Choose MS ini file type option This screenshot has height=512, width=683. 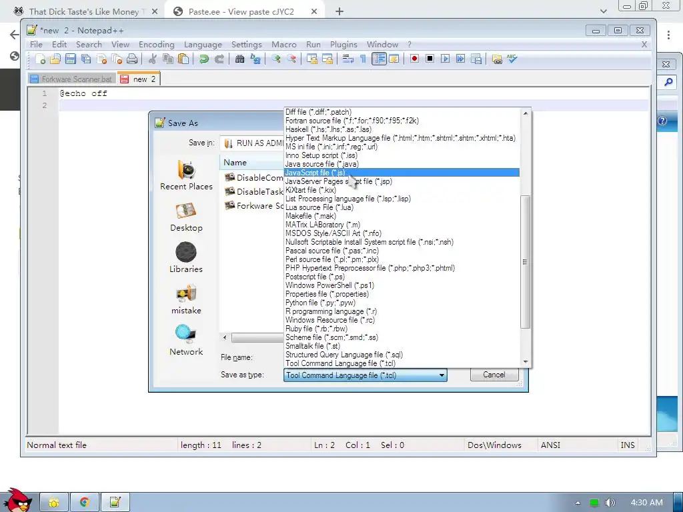(x=401, y=147)
